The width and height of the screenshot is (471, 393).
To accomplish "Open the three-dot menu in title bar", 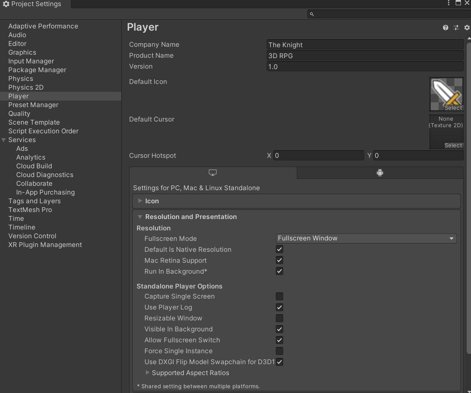I will click(448, 3).
